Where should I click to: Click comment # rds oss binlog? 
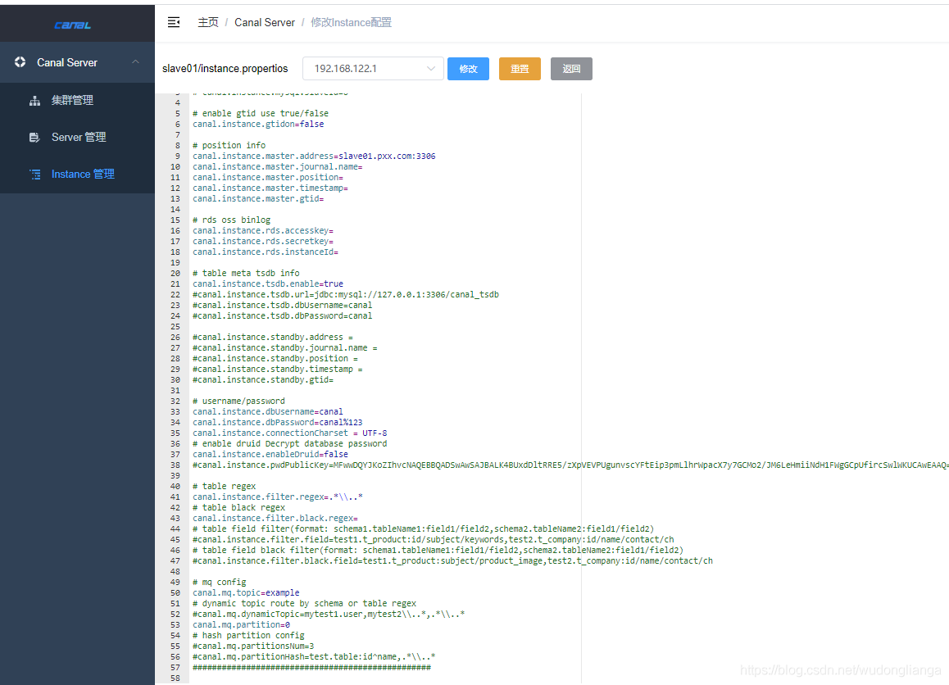click(232, 220)
